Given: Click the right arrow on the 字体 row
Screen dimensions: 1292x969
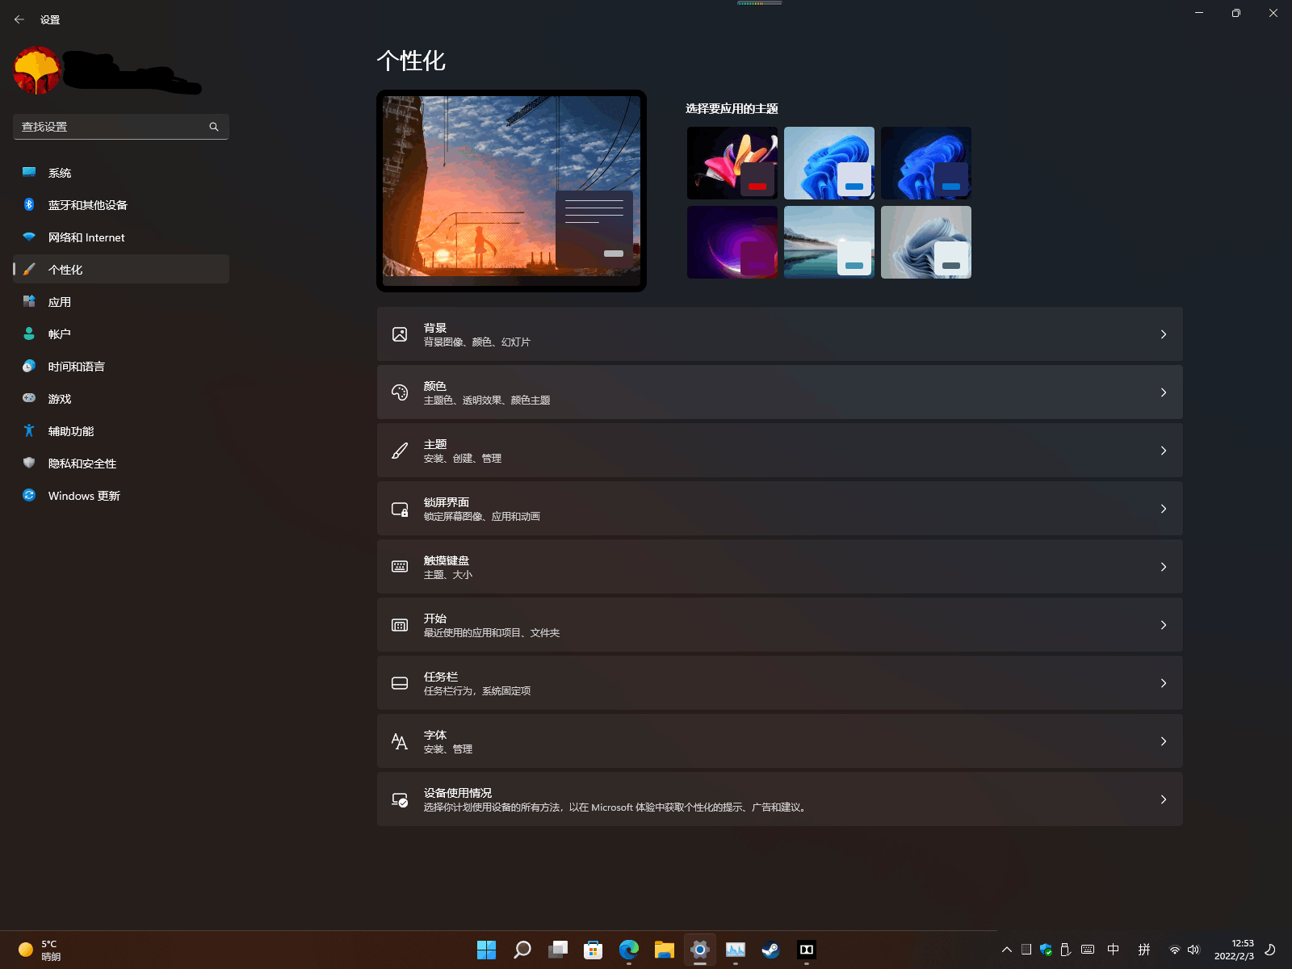Looking at the screenshot, I should 1164,741.
